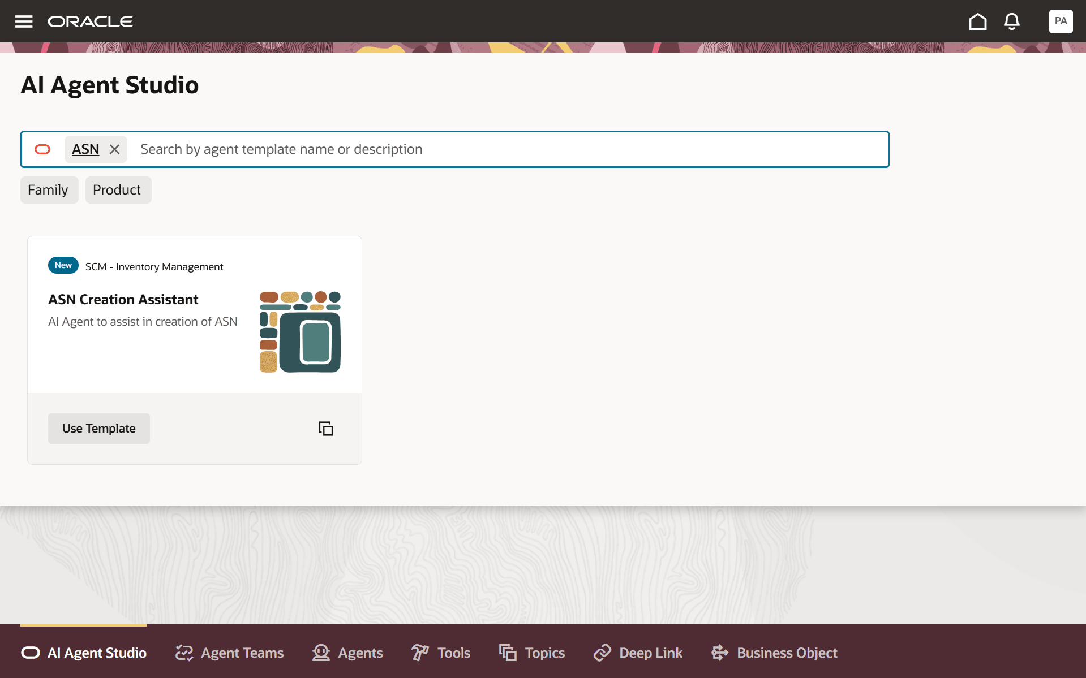Click the AI Agent Studio page heading
The height and width of the screenshot is (678, 1086).
(110, 85)
